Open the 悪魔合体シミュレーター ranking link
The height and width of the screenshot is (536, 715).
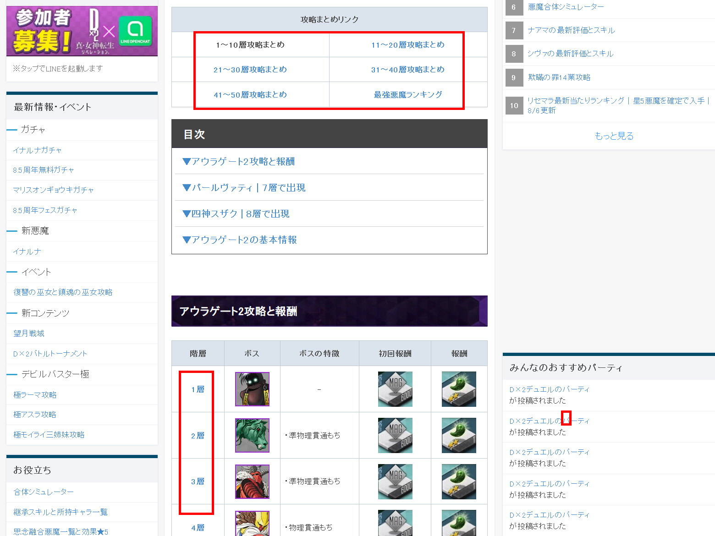tap(566, 7)
